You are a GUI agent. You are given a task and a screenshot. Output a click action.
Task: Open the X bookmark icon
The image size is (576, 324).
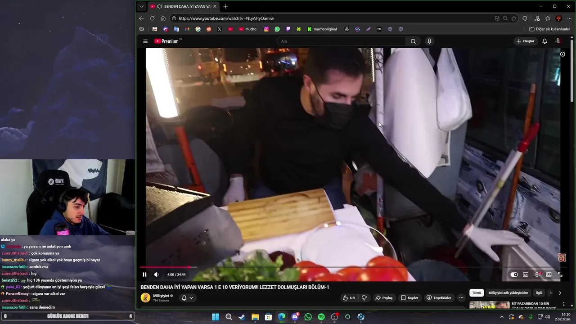(x=220, y=29)
